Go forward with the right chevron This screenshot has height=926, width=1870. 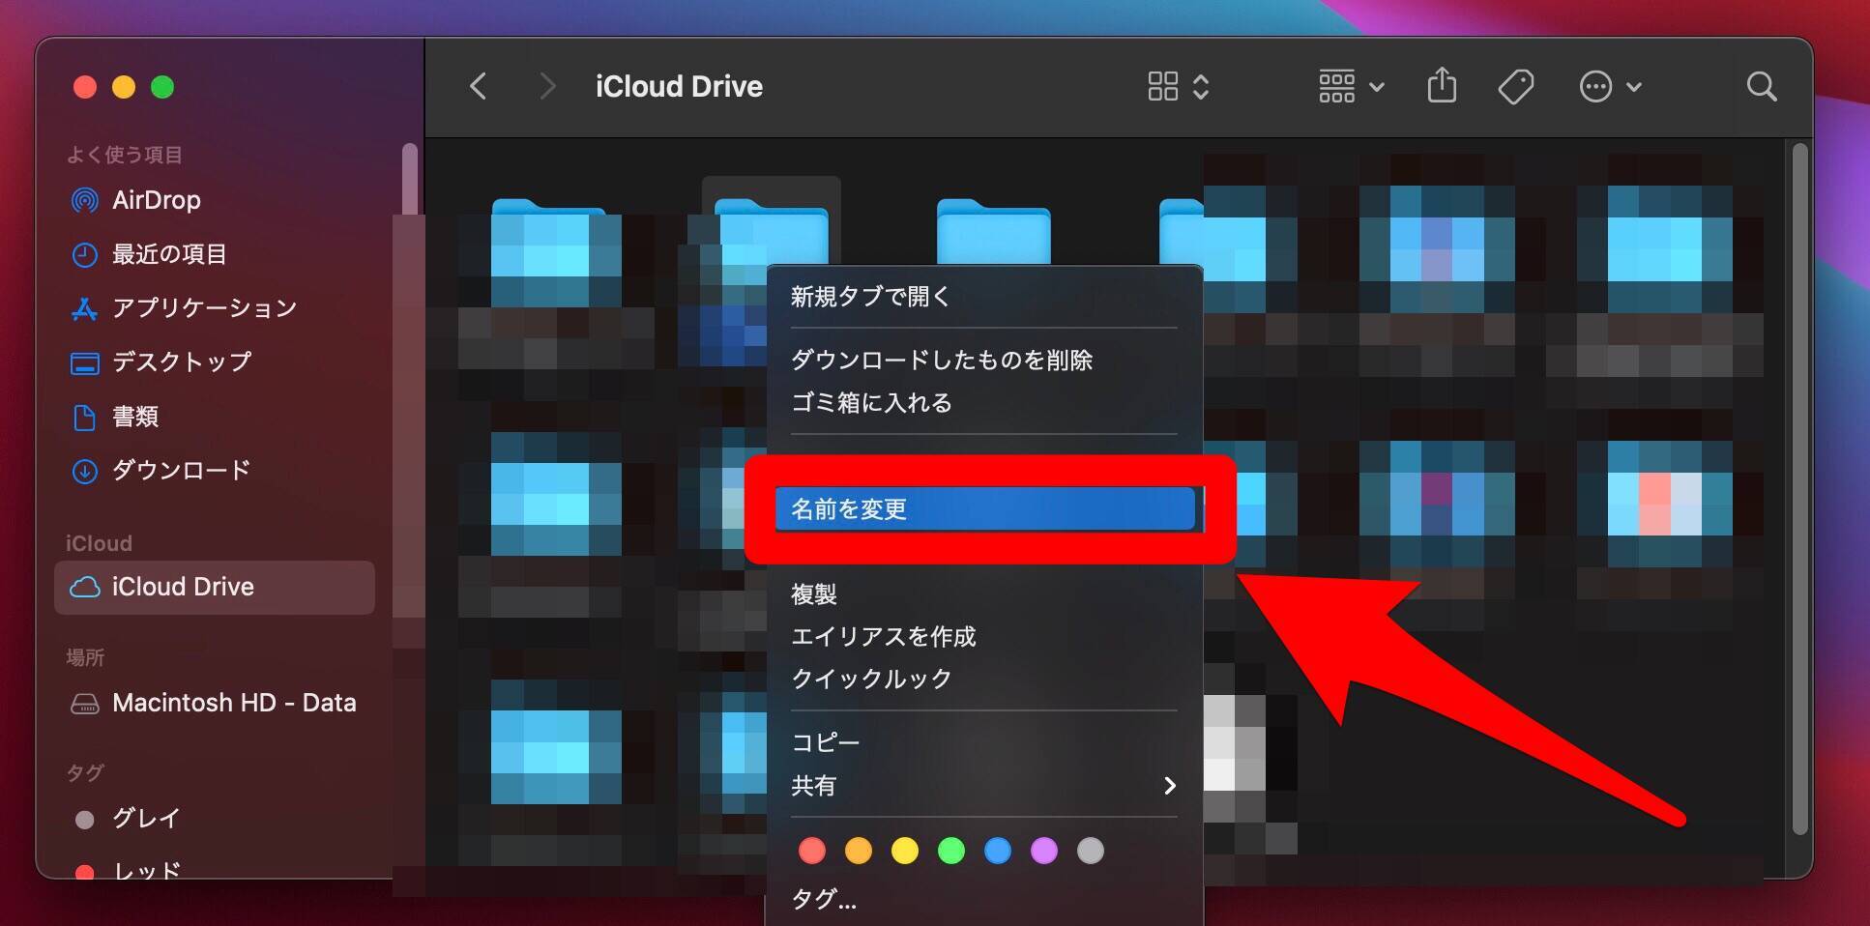[547, 87]
